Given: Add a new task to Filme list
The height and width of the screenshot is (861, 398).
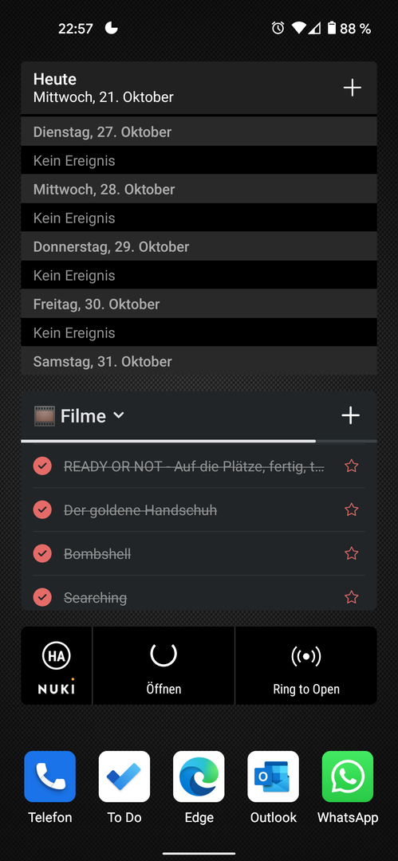Looking at the screenshot, I should click(350, 415).
